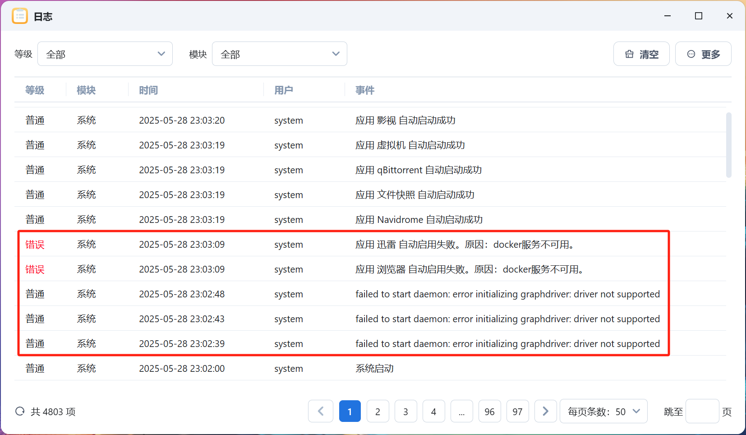Maximize the log window
The image size is (746, 435).
[699, 16]
